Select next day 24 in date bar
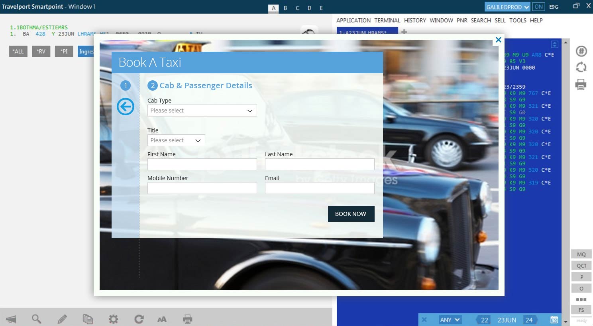Screen dimensions: 593x326 pos(530,320)
